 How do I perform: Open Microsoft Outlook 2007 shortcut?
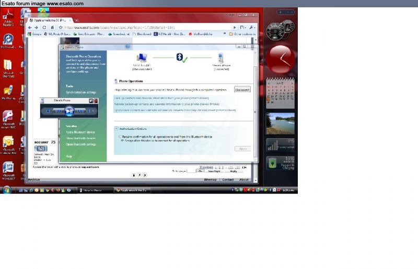pyautogui.click(x=8, y=145)
